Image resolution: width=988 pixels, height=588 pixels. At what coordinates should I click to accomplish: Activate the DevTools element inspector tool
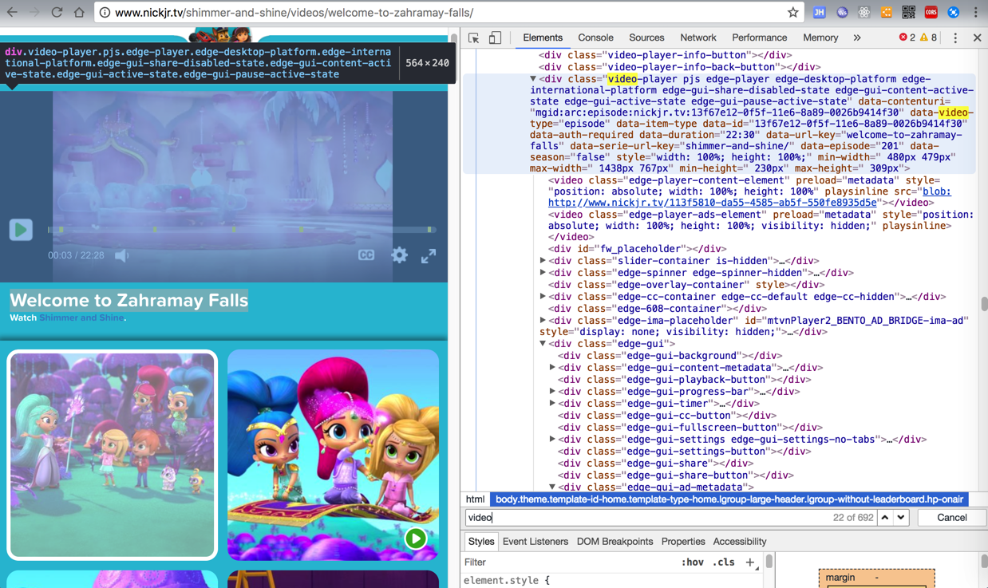click(x=474, y=37)
